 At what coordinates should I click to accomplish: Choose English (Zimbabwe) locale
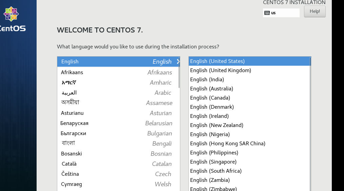coord(249,188)
